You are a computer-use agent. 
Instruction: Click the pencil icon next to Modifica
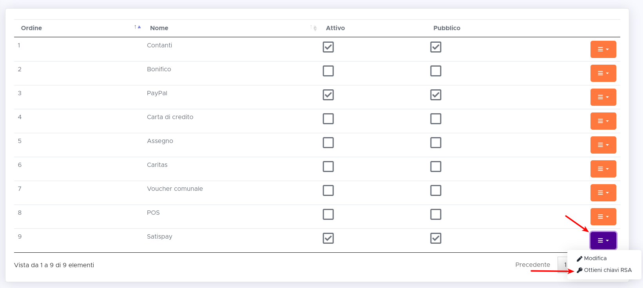pos(580,259)
